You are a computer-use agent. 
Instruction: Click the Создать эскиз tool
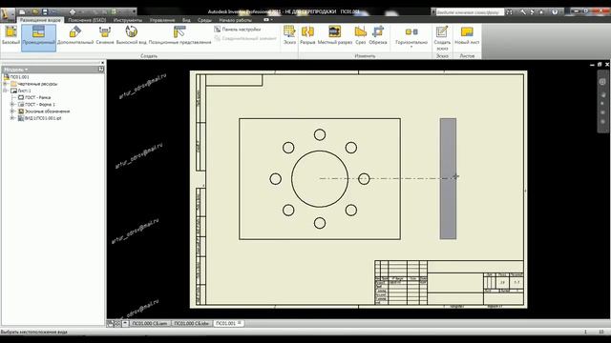442,38
